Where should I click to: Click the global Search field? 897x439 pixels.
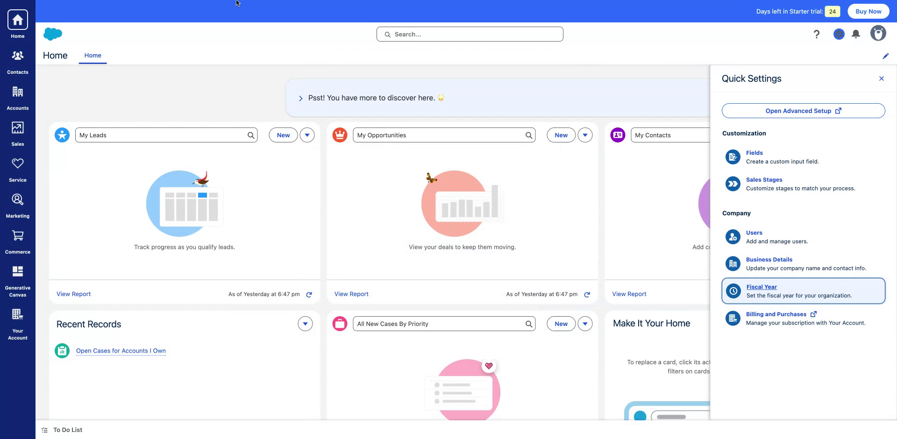[470, 34]
